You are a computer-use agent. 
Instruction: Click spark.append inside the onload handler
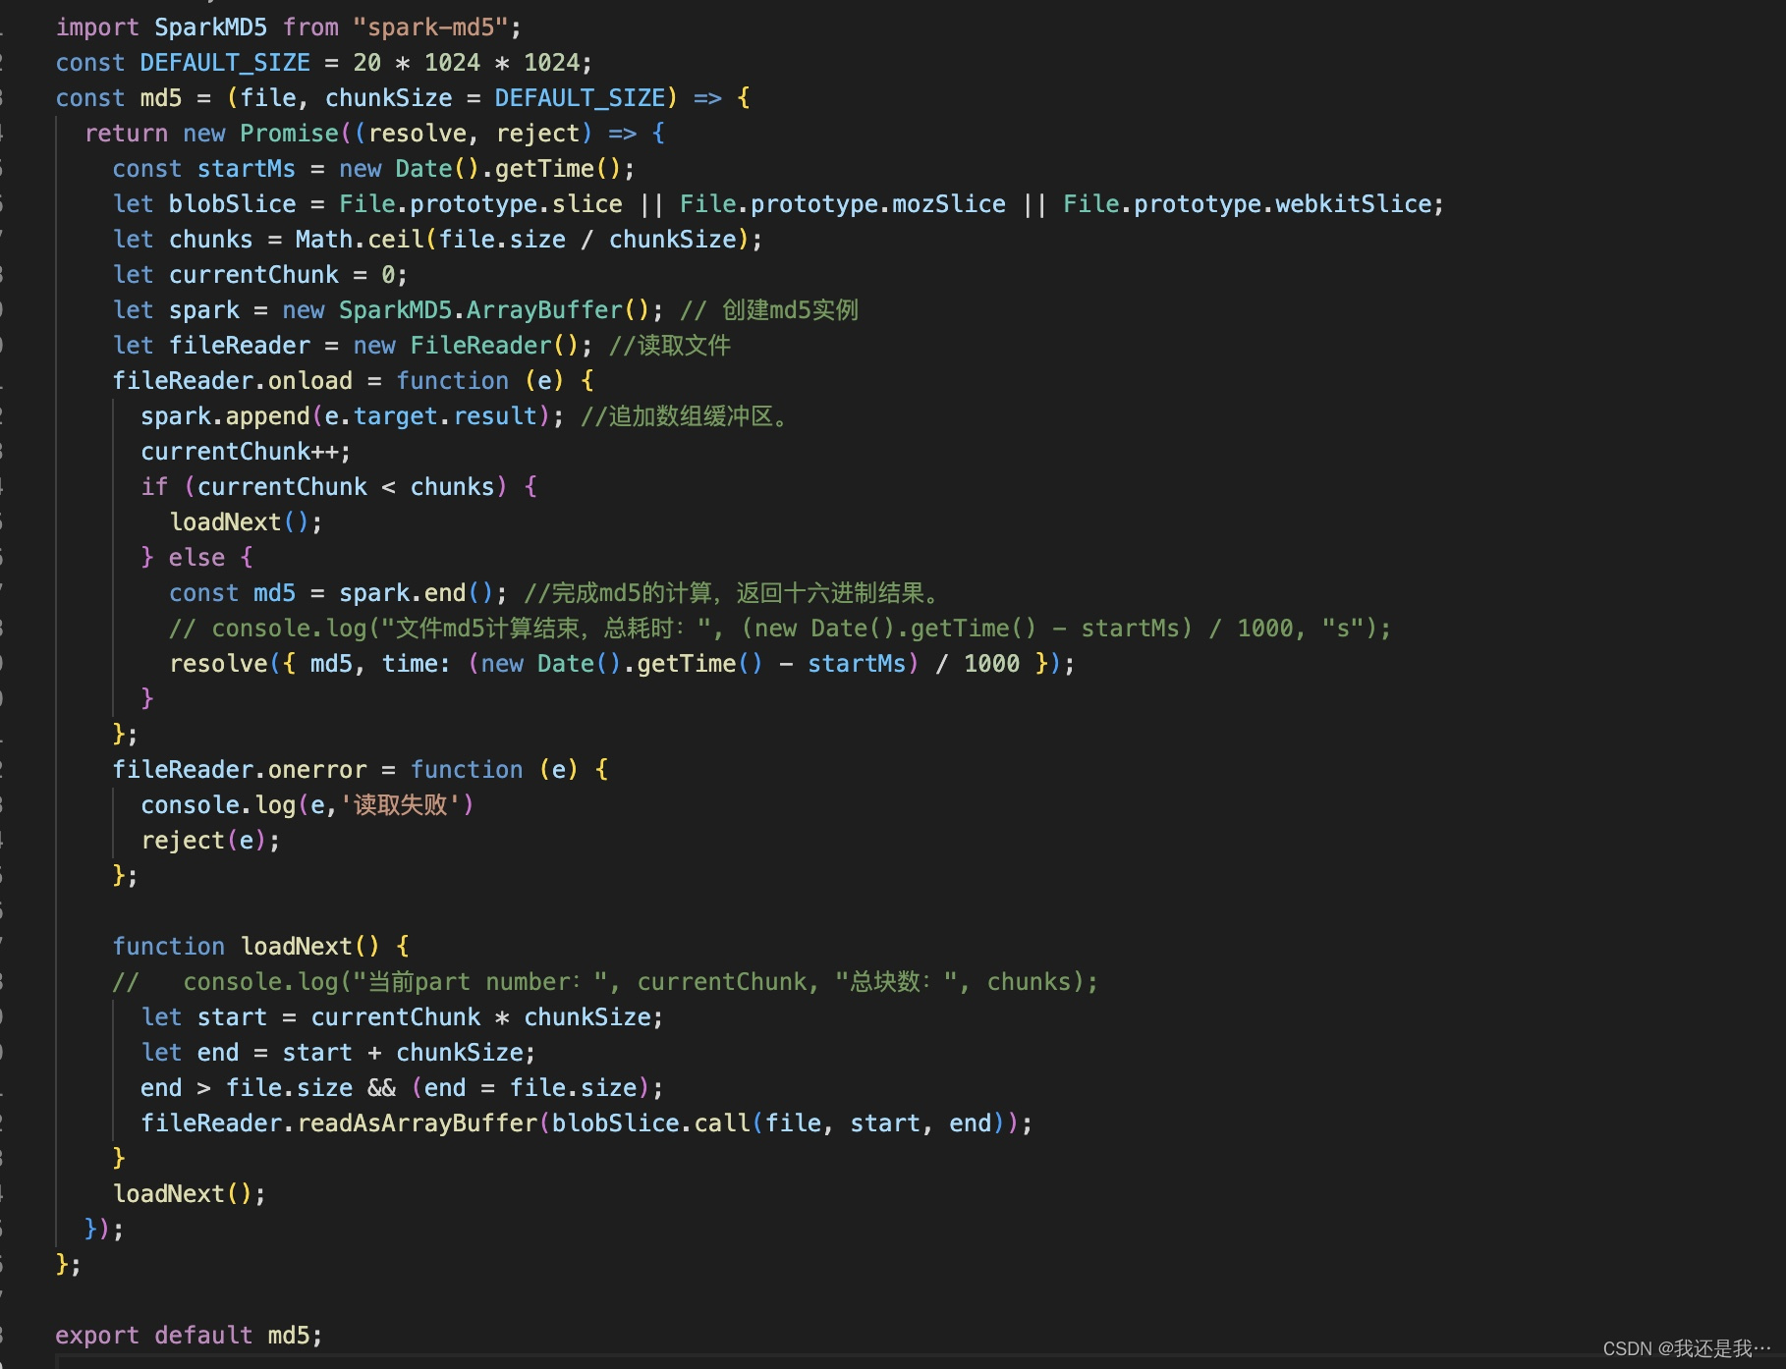point(226,415)
